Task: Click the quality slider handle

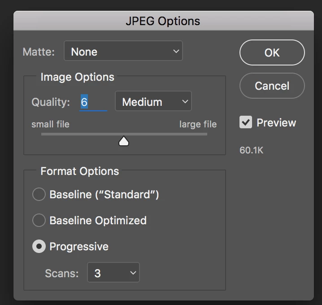Action: pyautogui.click(x=124, y=142)
